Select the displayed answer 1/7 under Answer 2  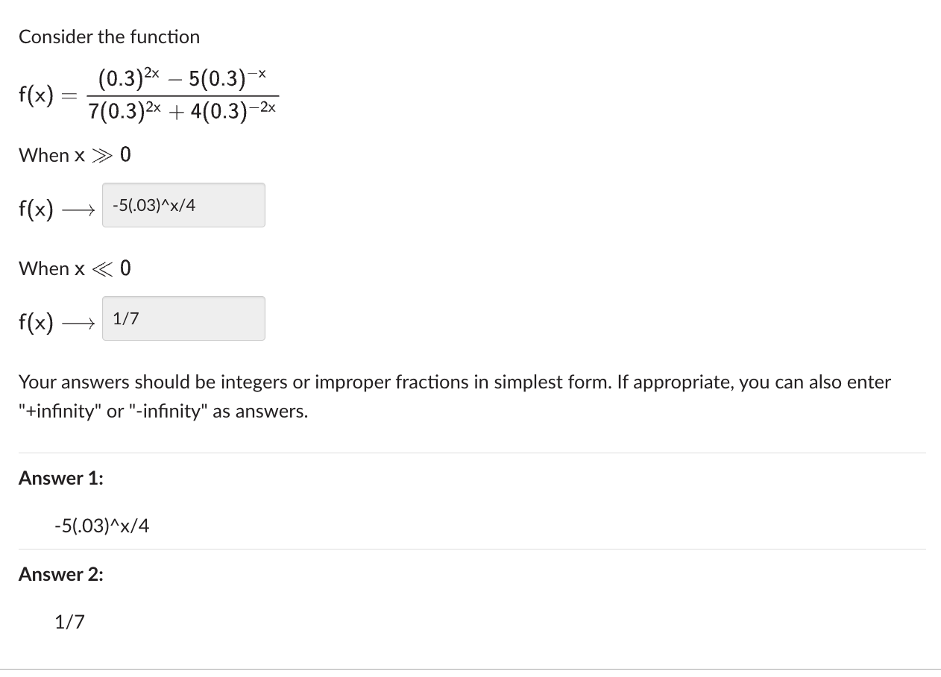point(69,621)
